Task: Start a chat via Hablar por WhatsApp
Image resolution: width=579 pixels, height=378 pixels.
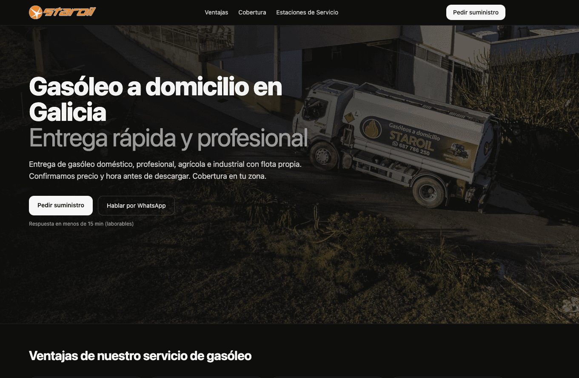Action: [x=136, y=206]
